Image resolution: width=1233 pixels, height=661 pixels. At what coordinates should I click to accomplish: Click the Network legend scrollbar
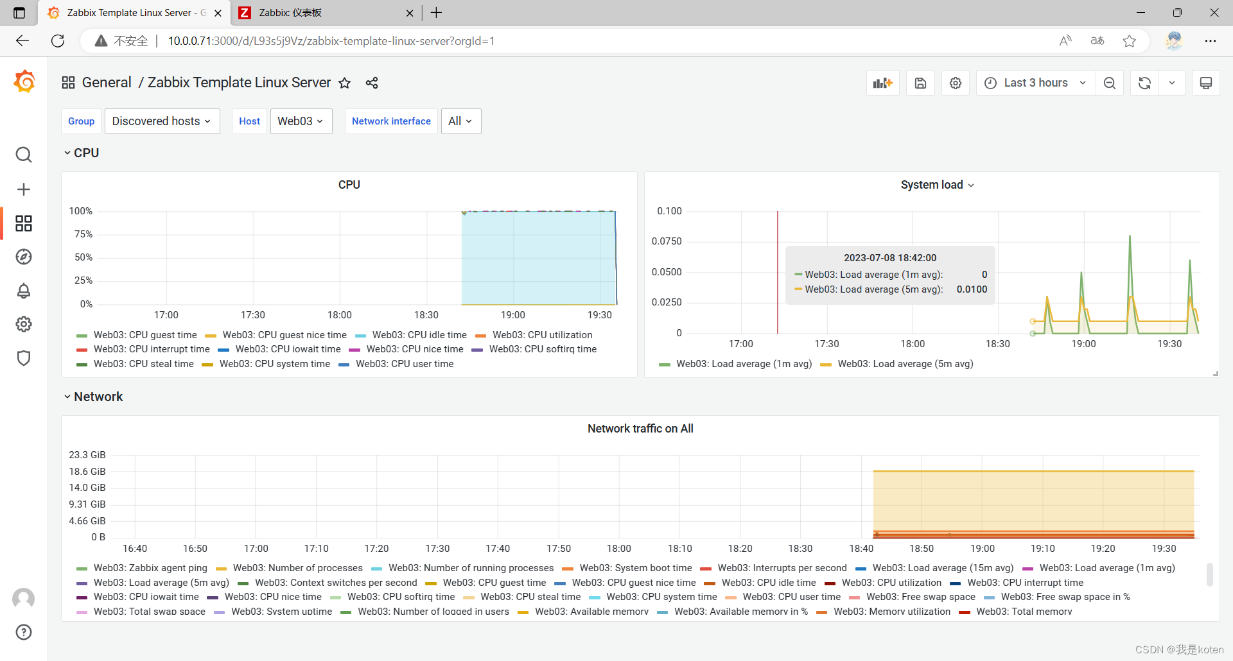pos(1210,574)
